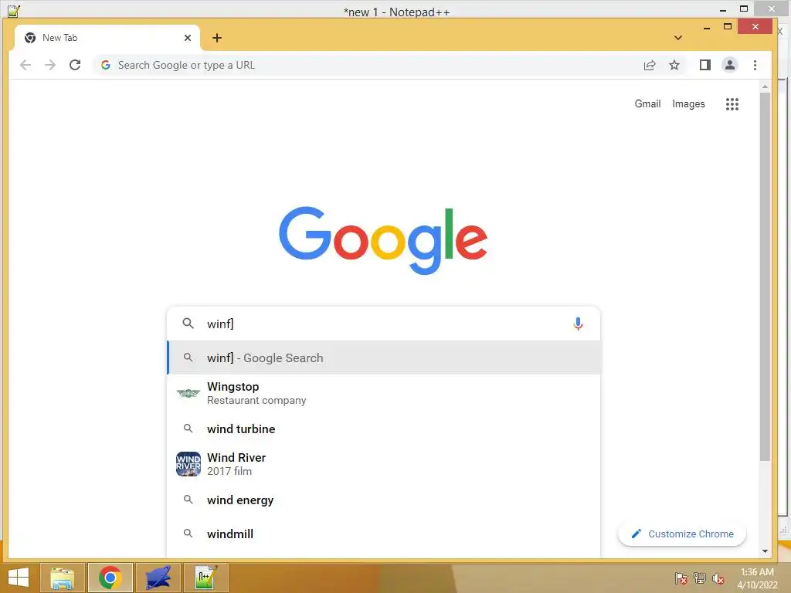791x593 pixels.
Task: Open the Chrome profile avatar menu
Action: pyautogui.click(x=729, y=65)
